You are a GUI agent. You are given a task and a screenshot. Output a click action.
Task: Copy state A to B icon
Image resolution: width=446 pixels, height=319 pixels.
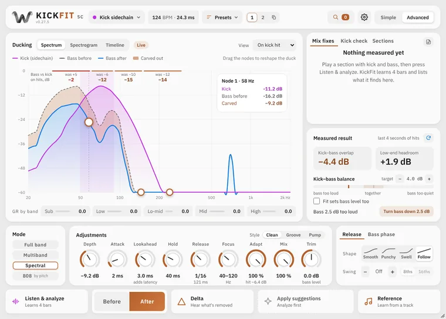273,18
